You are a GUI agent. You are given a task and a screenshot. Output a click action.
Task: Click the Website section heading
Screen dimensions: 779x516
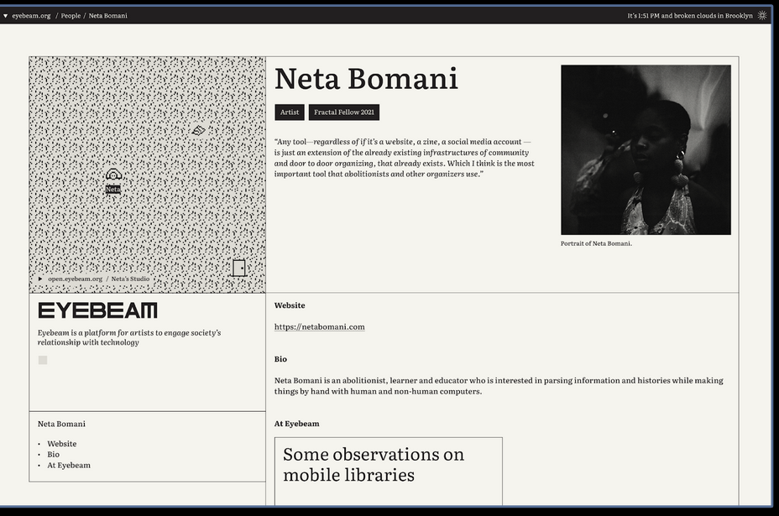(290, 305)
